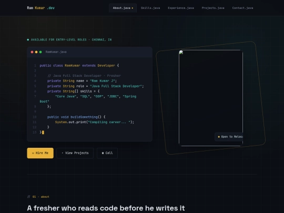Click the role string line in code
The height and width of the screenshot is (213, 284).
click(95, 86)
